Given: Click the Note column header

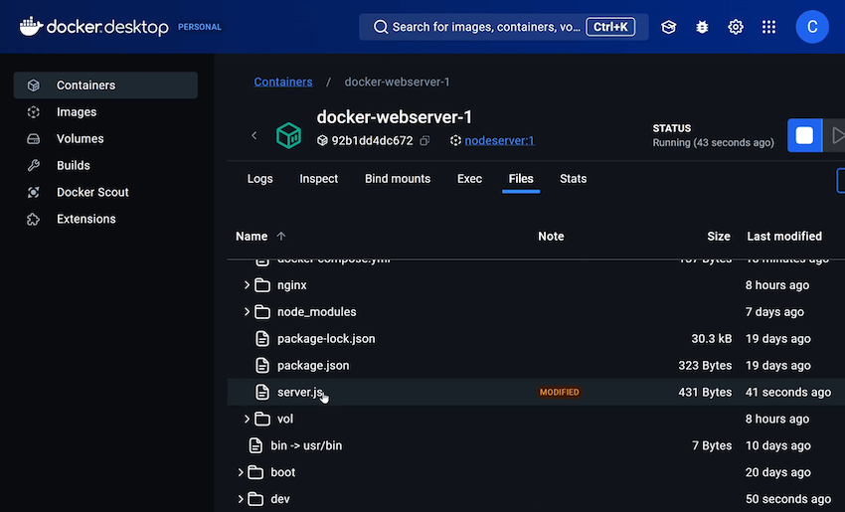Looking at the screenshot, I should pyautogui.click(x=551, y=236).
